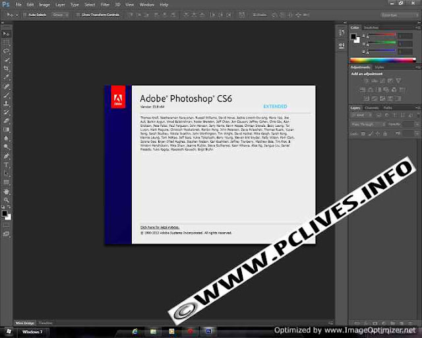Select the Path Selection tool
Image resolution: width=422 pixels, height=338 pixels.
[6, 174]
